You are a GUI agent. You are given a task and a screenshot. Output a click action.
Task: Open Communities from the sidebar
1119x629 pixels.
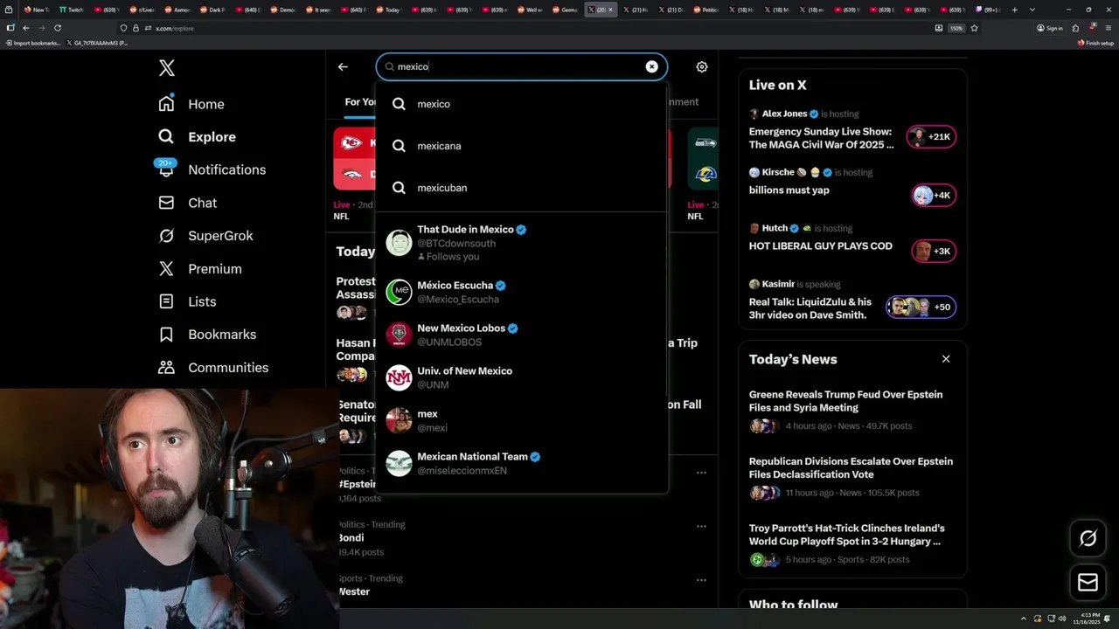coord(213,368)
